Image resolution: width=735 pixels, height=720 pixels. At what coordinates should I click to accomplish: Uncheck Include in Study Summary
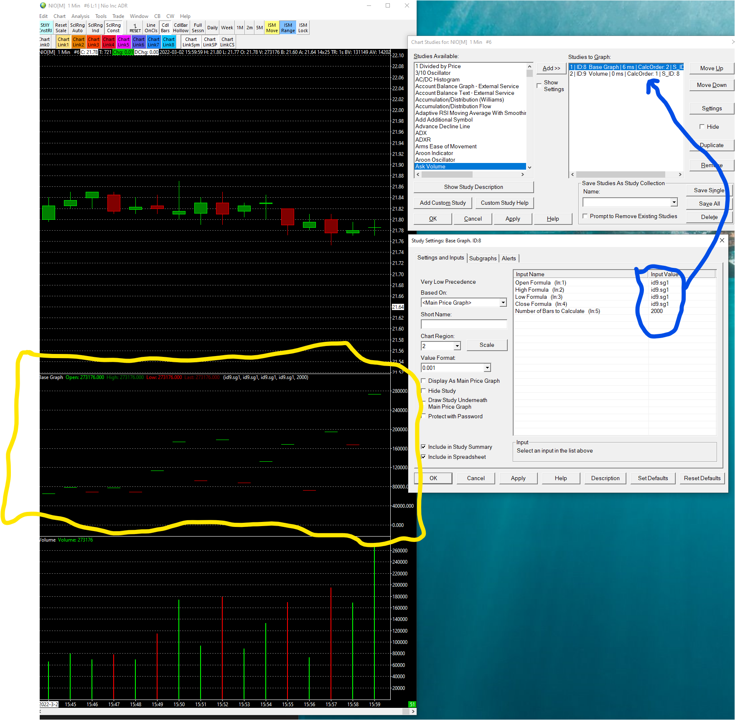(423, 447)
